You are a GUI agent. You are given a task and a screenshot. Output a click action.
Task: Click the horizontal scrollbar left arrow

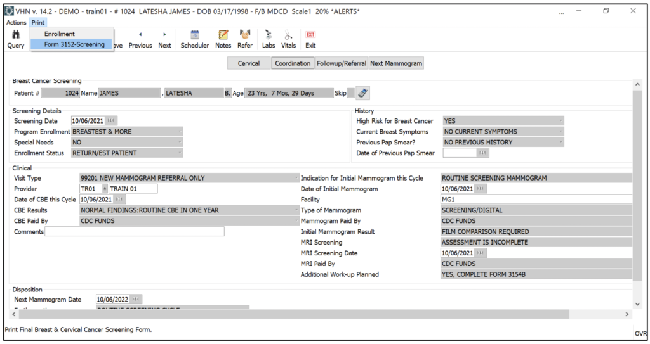coord(14,315)
